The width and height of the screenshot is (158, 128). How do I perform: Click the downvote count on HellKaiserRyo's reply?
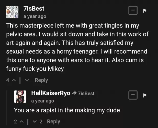pos(41,122)
